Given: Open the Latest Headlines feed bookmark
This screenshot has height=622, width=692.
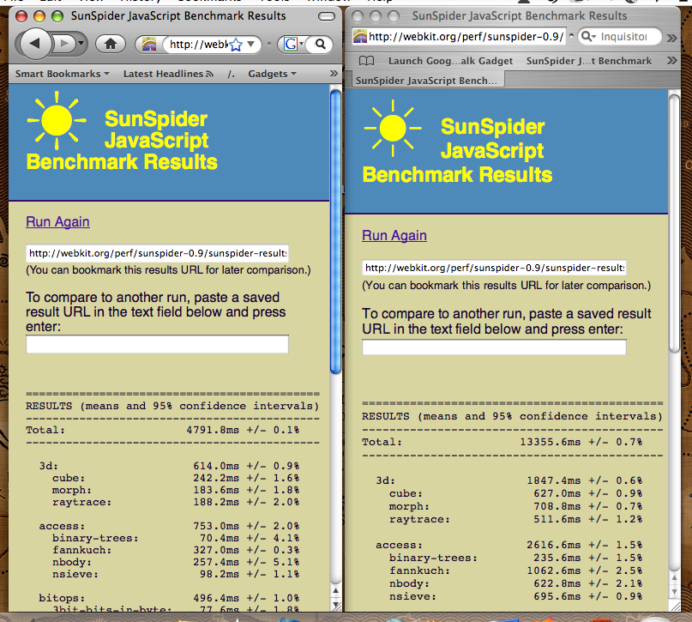Looking at the screenshot, I should click(168, 74).
